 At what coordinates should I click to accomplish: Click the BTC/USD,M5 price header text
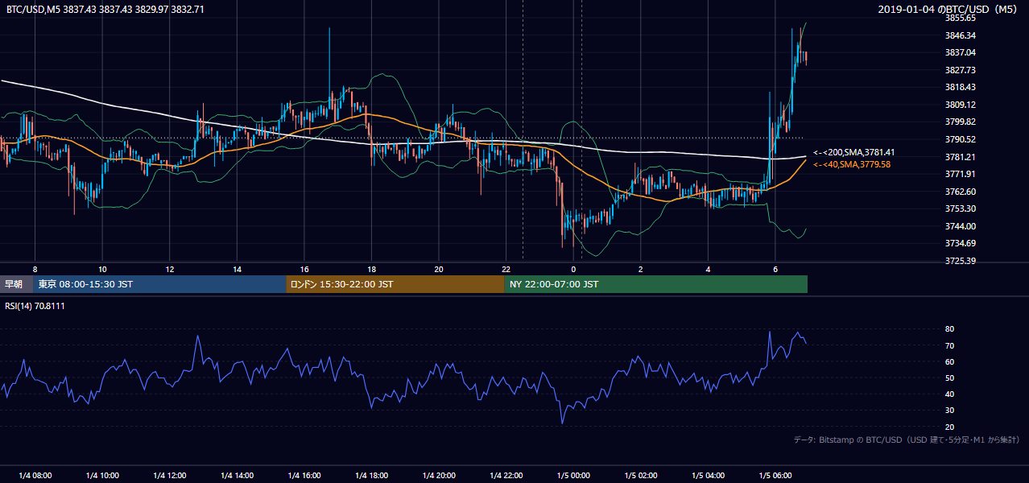point(105,9)
